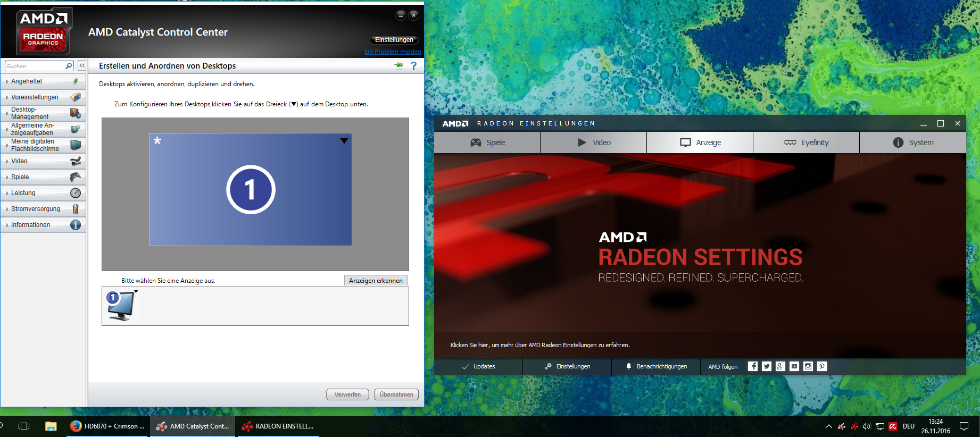
Task: Open Einstellungen in Radeon bottom bar
Action: (x=567, y=366)
